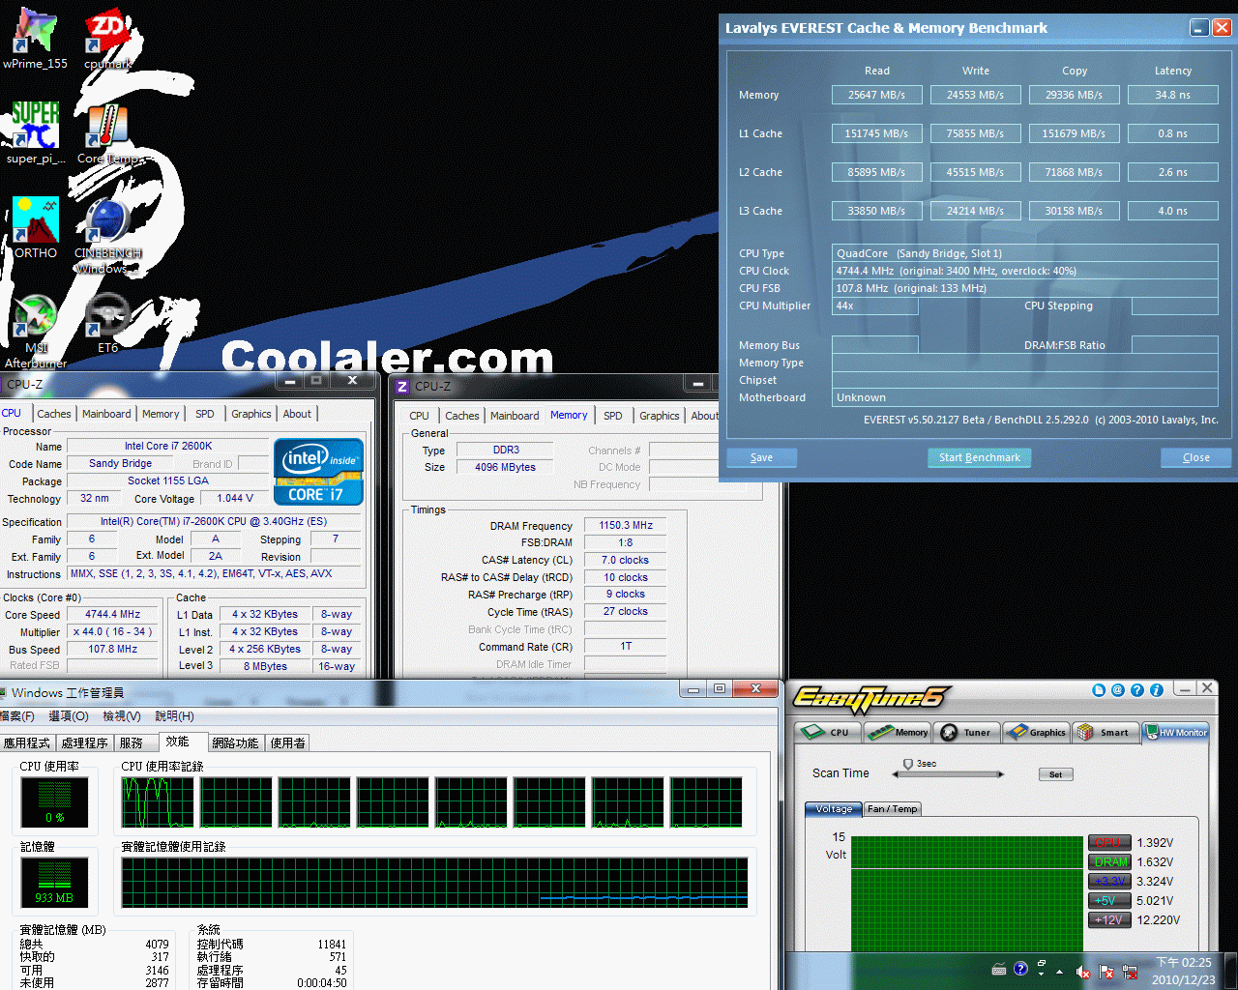The height and width of the screenshot is (990, 1238).
Task: Click the Z icon in the CPU-Z memory window title
Action: coord(402,386)
